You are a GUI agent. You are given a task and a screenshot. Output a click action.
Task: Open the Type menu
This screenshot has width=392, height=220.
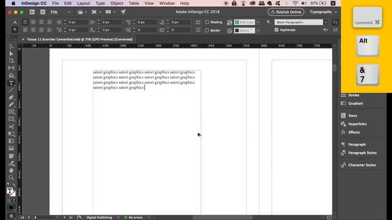[x=100, y=3]
